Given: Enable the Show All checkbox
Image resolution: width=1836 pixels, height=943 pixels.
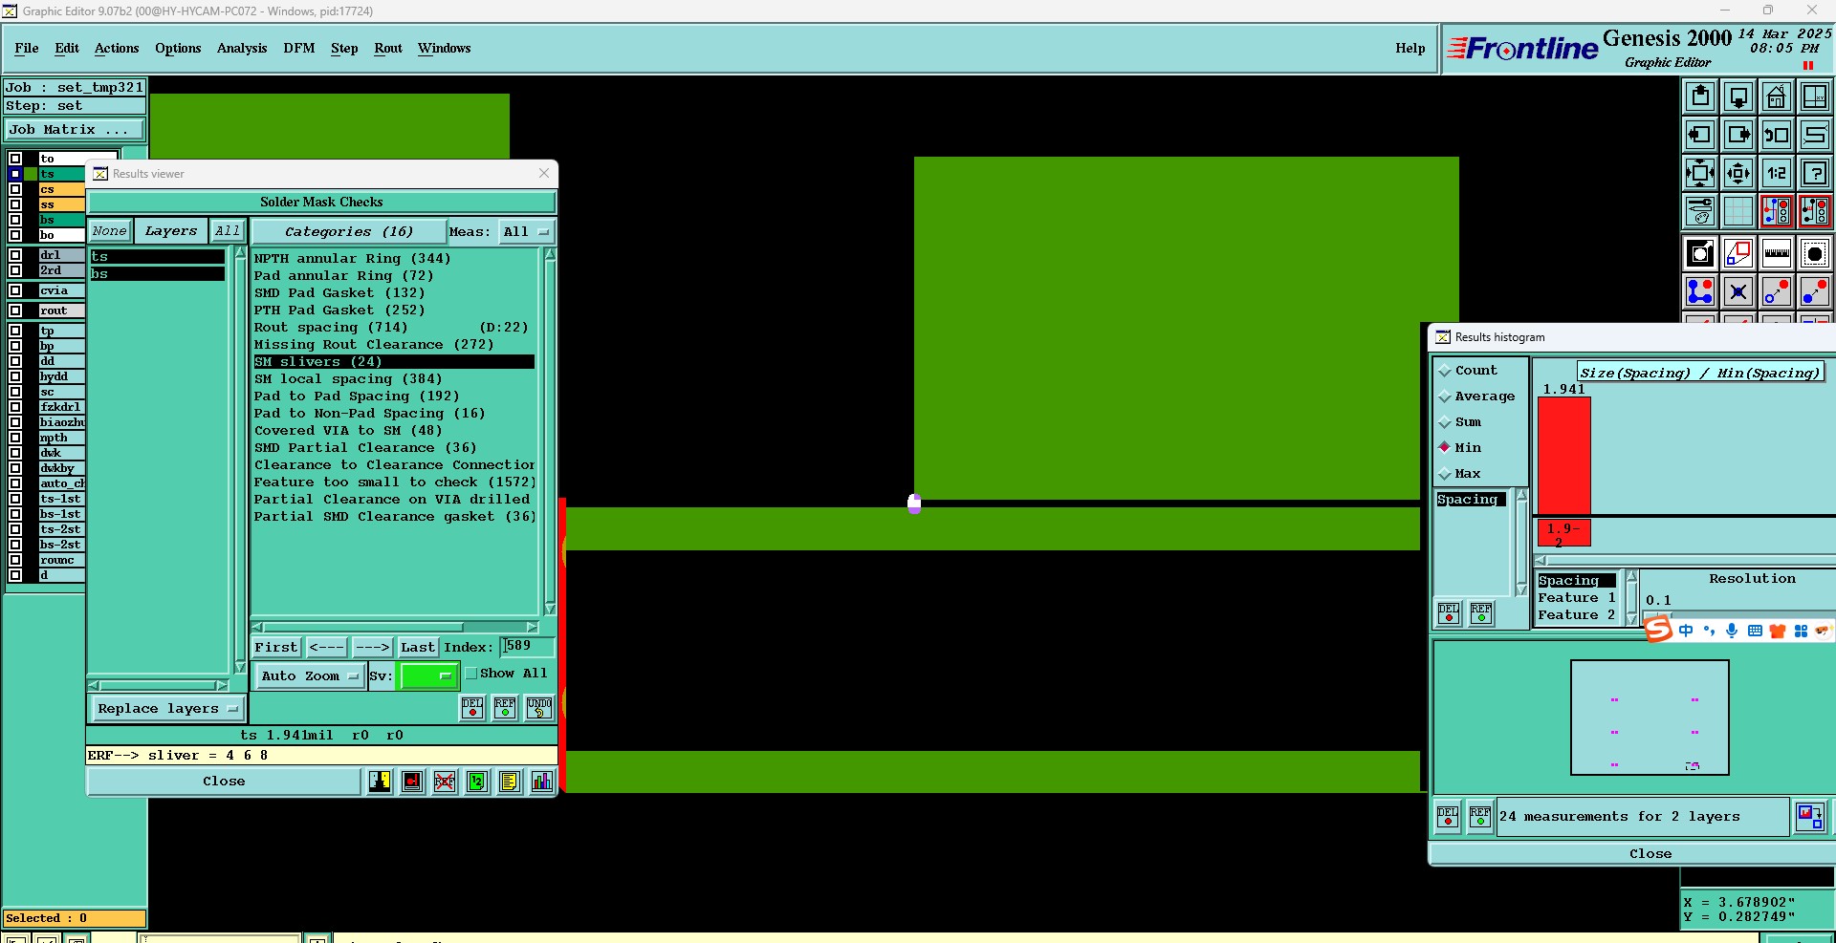Looking at the screenshot, I should click(x=471, y=674).
